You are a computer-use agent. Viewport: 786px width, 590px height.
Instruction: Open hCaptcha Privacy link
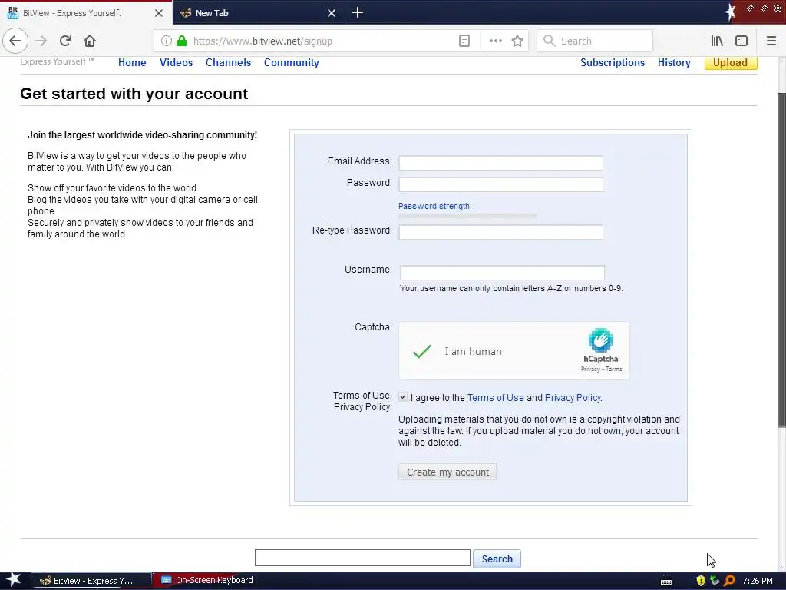pos(590,369)
